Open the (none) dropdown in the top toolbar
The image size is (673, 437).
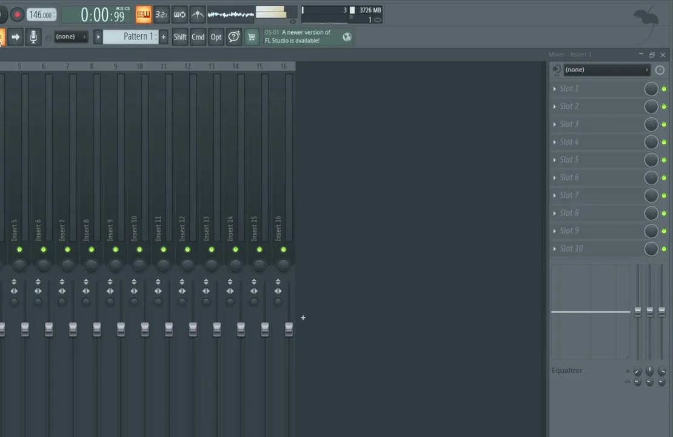pos(71,37)
